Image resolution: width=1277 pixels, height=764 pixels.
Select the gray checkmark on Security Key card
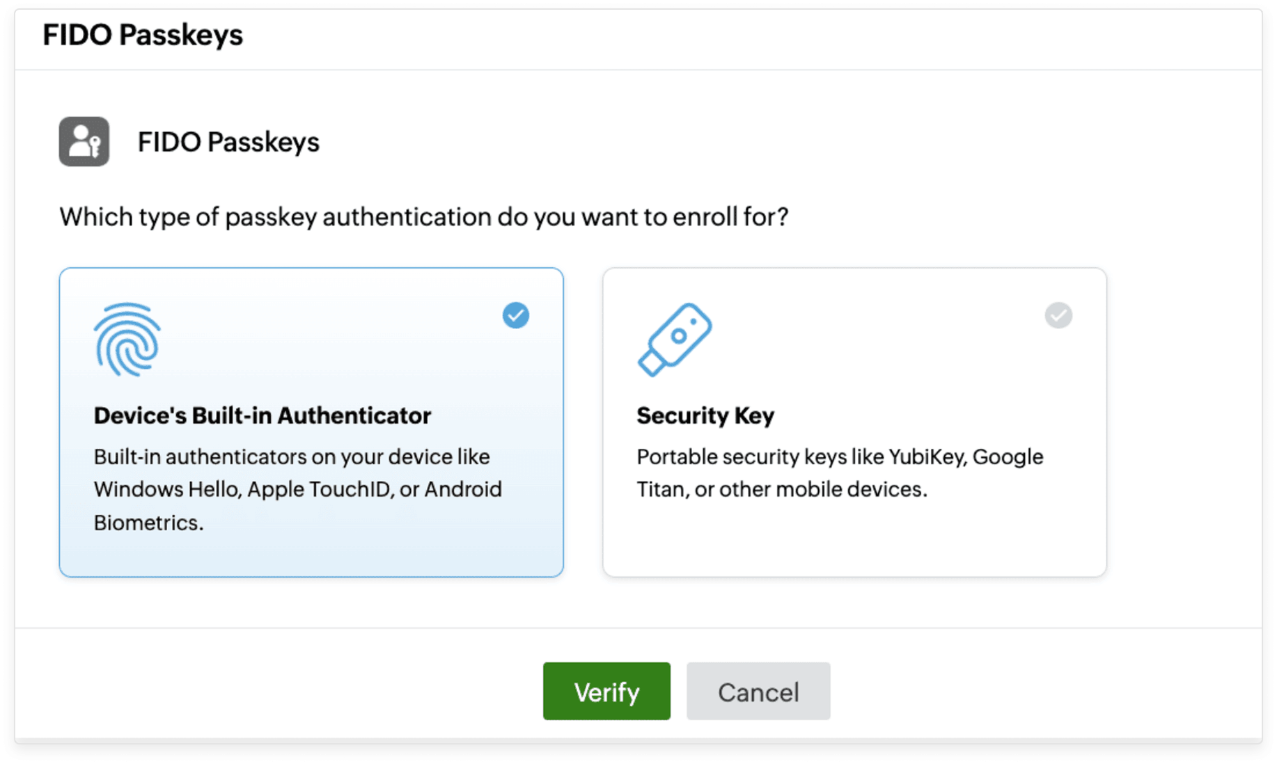coord(1058,315)
